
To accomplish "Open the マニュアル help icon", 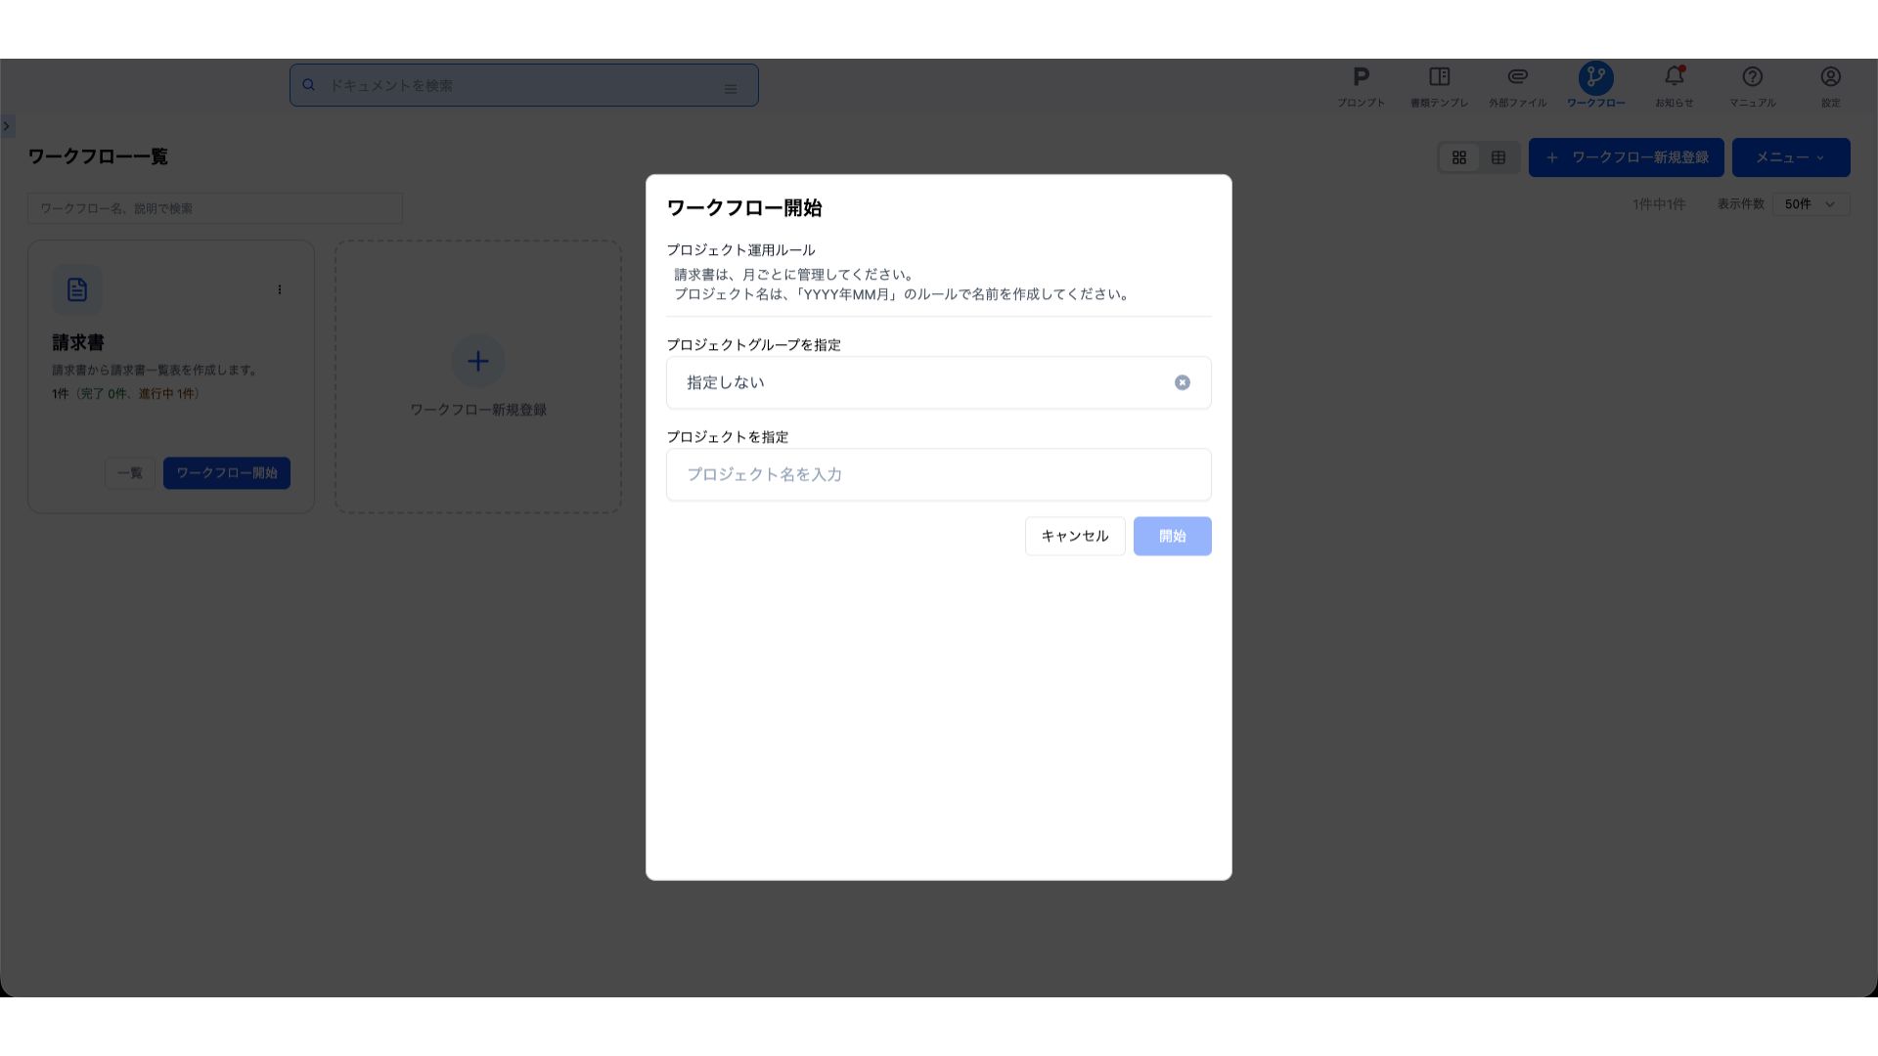I will point(1752,78).
